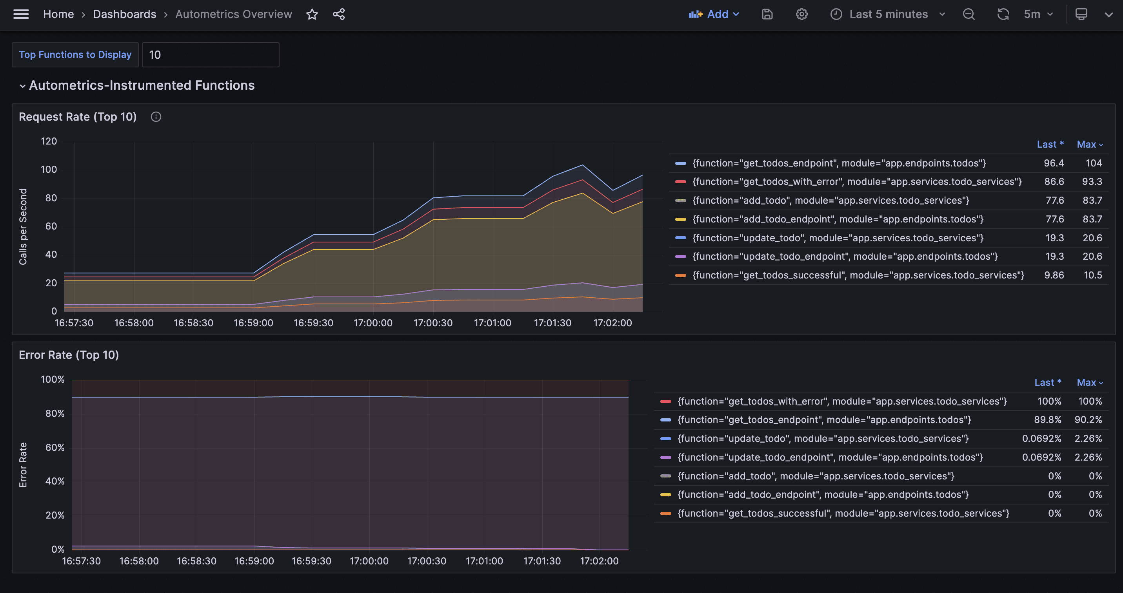Toggle get_todos_successful series in Request Rate legend
1123x593 pixels.
tap(858, 275)
